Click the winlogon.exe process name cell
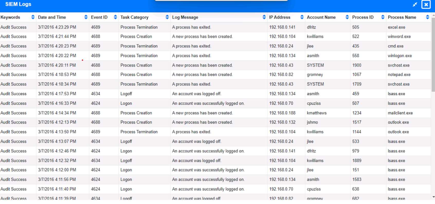Image resolution: width=435 pixels, height=204 pixels. 400,56
